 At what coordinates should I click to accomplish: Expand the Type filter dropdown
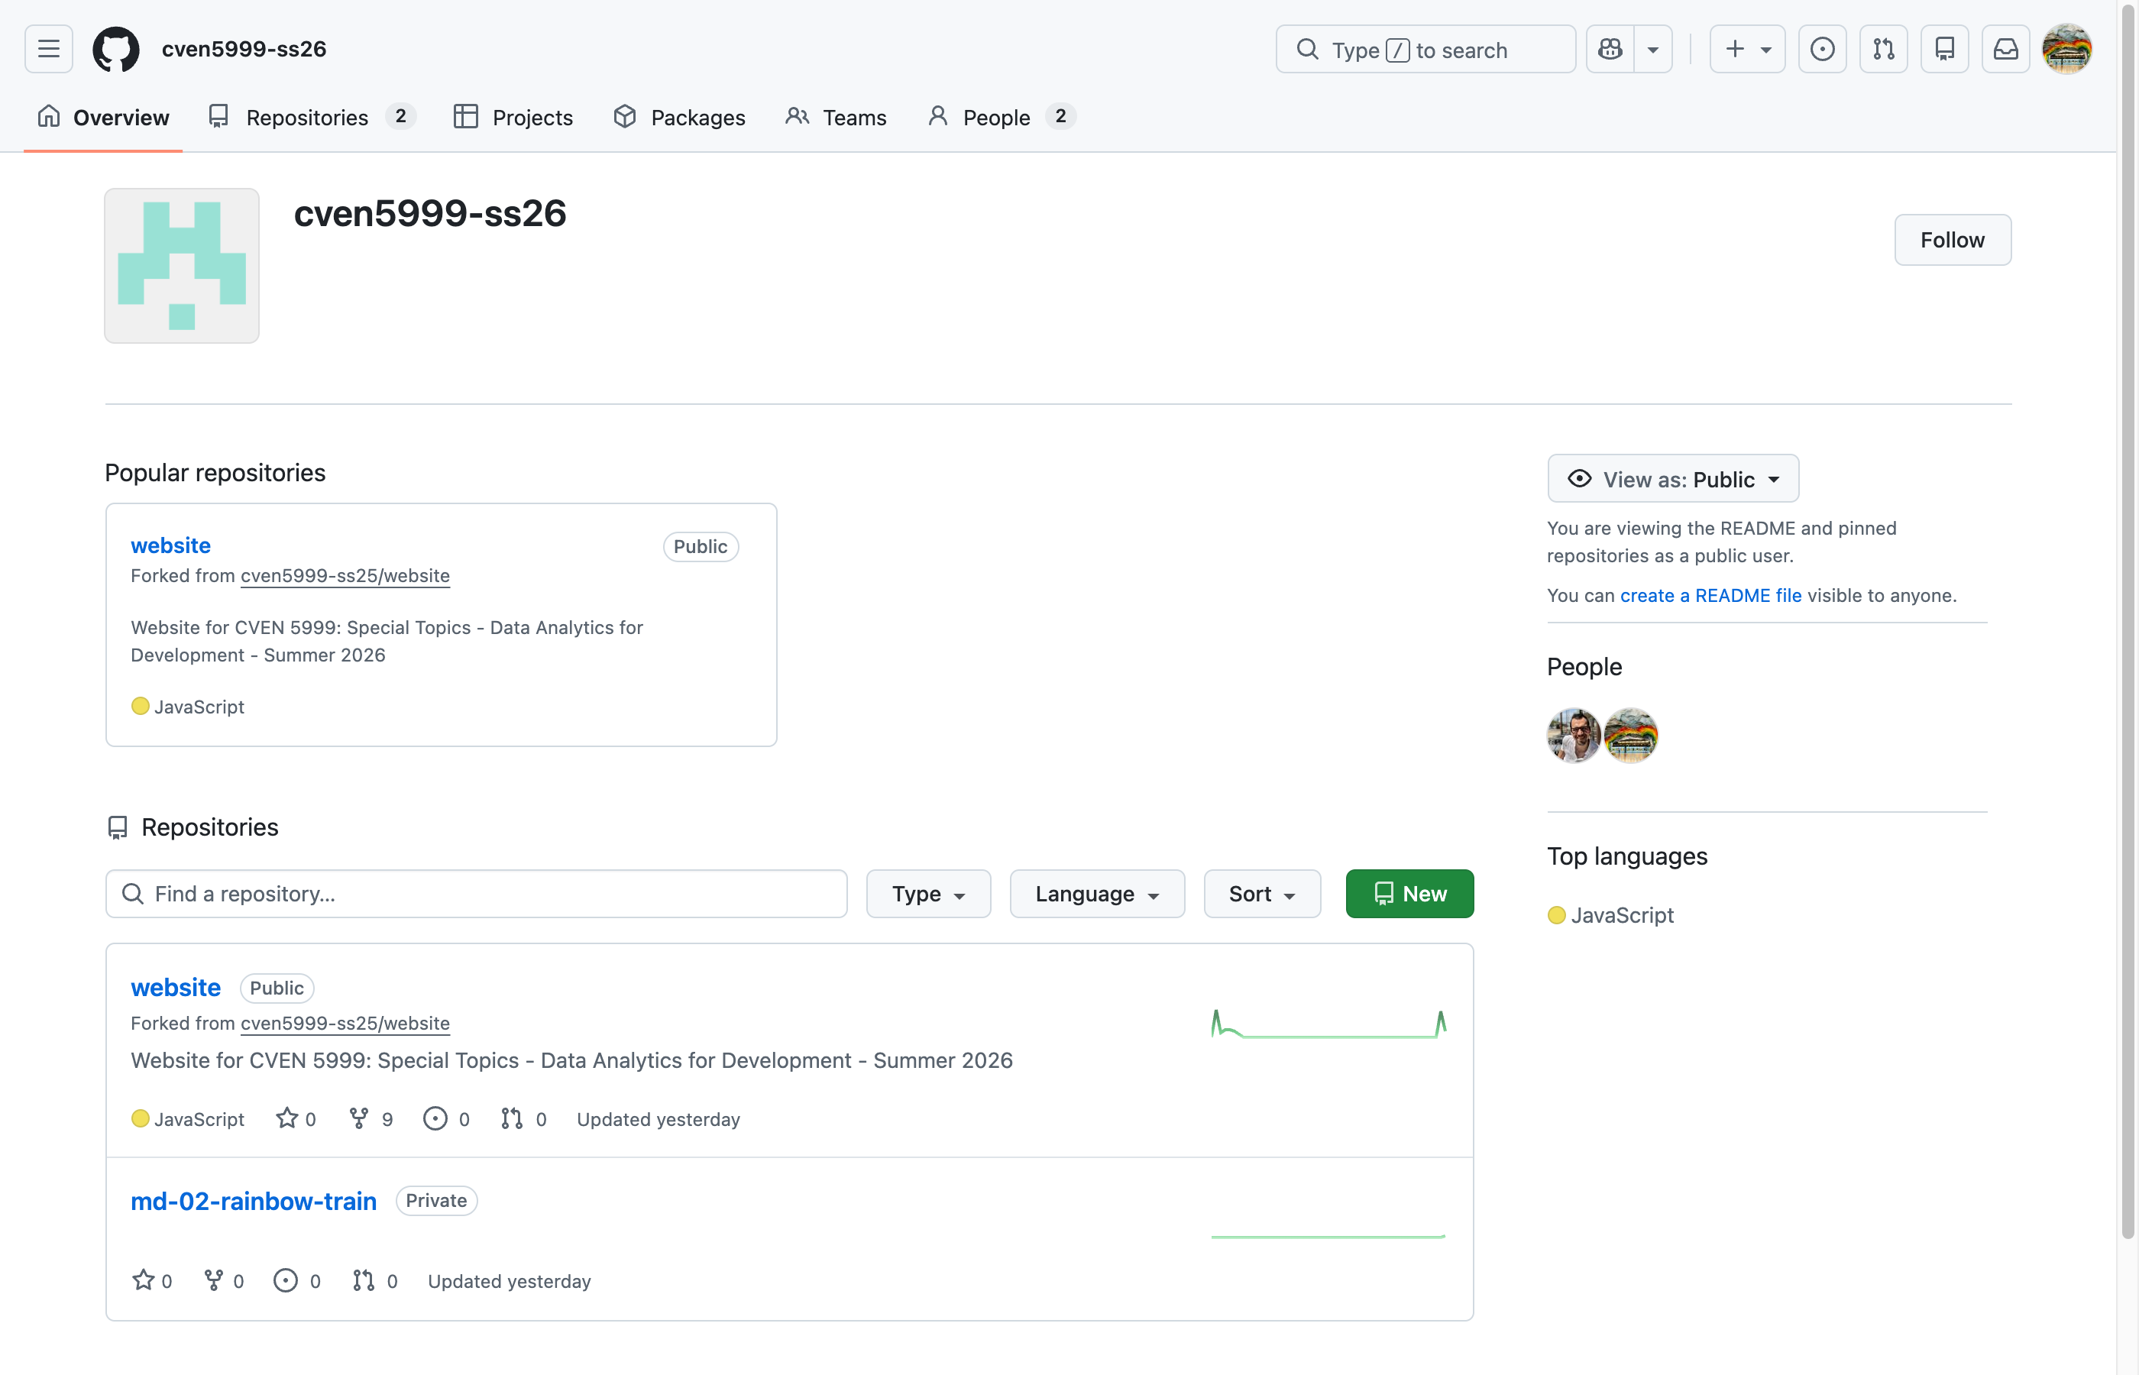coord(928,894)
